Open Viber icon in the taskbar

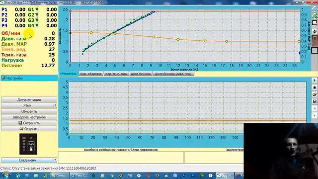click(x=175, y=176)
